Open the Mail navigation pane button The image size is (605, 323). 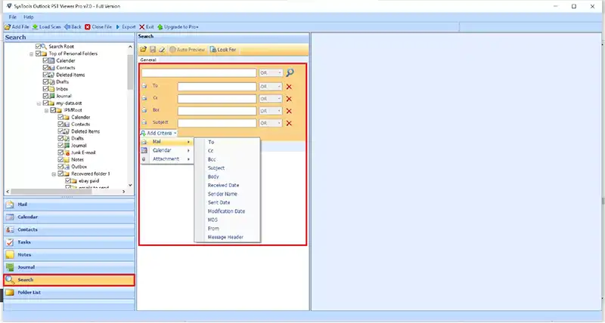click(69, 205)
